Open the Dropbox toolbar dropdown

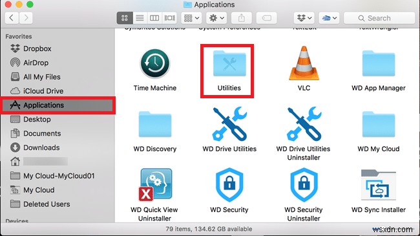(x=304, y=18)
